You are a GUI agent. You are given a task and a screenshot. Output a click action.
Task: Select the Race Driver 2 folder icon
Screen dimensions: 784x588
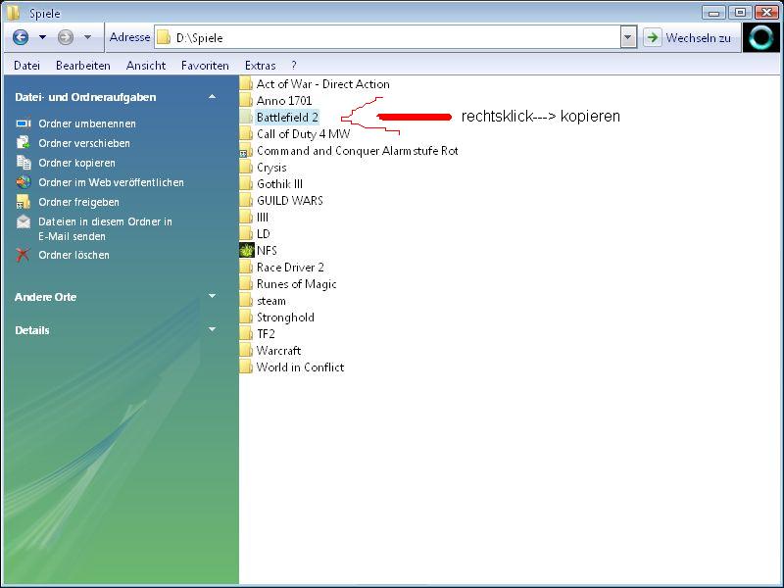(x=246, y=267)
